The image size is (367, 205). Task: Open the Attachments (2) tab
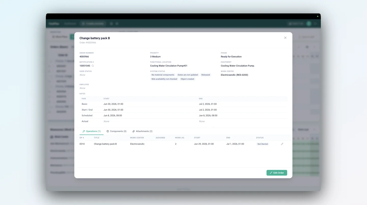pos(142,131)
